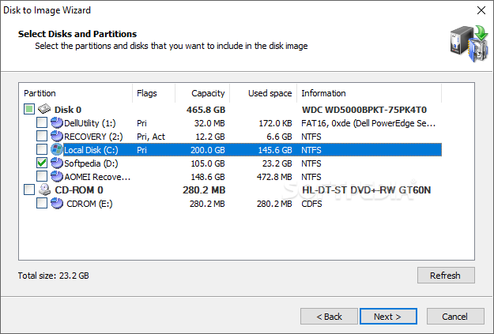Check the RECOVERY (2:) partition checkbox

42,137
